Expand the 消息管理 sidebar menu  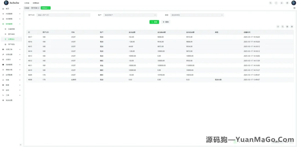click(x=11, y=65)
